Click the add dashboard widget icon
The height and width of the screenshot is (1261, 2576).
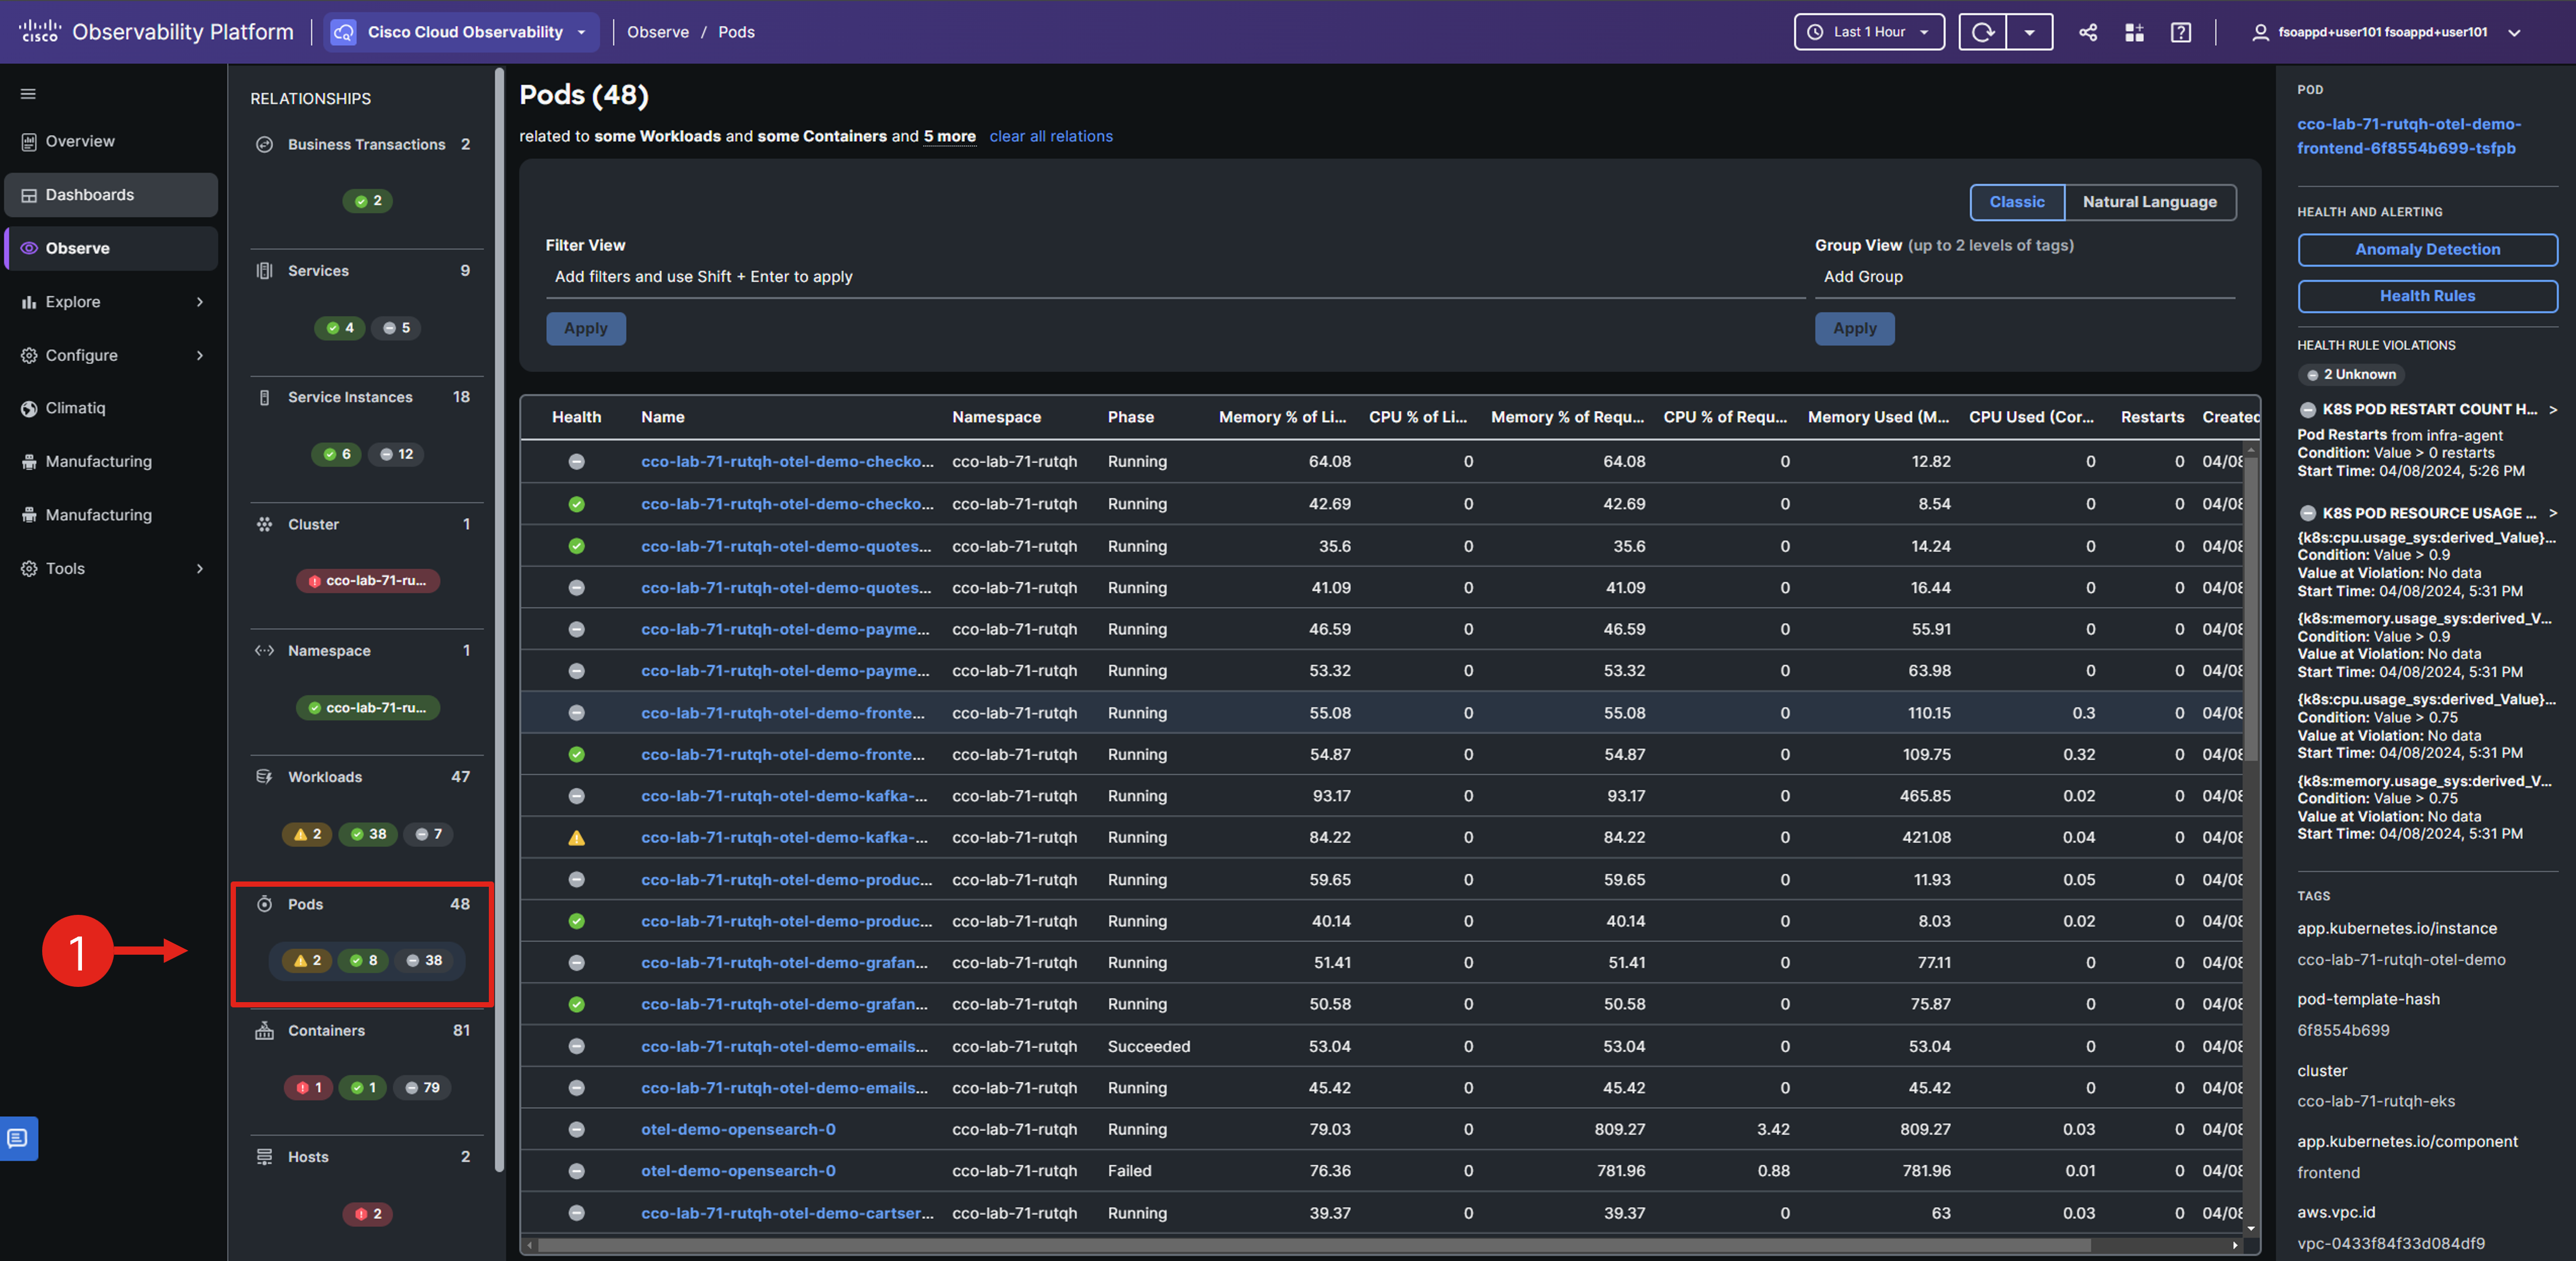(x=2133, y=32)
